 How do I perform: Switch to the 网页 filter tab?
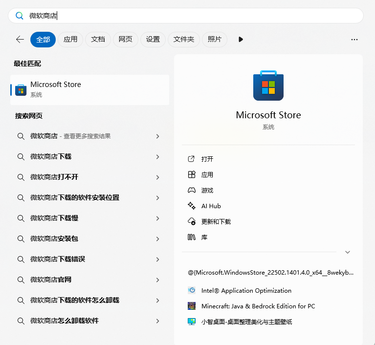[125, 40]
